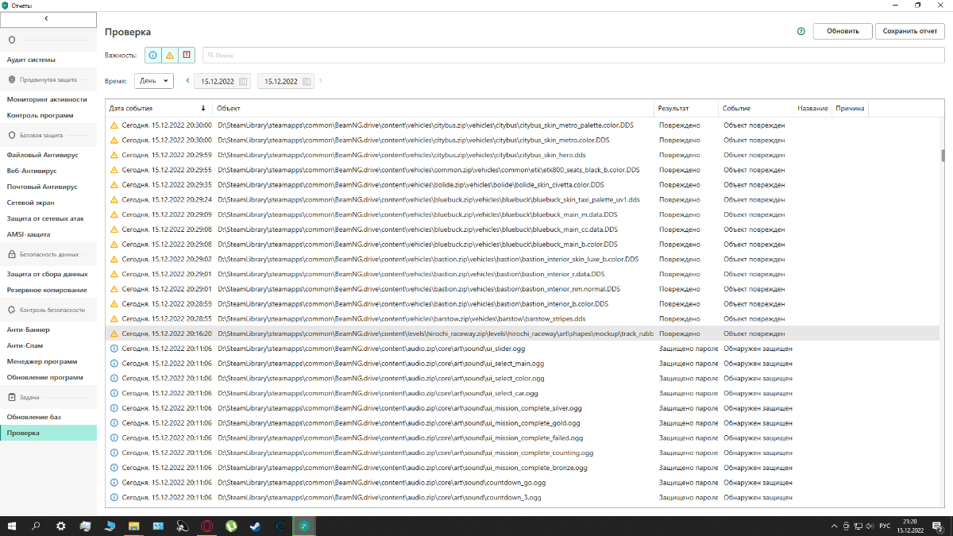Click info icon on ui_slider.ogg row
Viewport: 953px width, 536px height.
(114, 349)
